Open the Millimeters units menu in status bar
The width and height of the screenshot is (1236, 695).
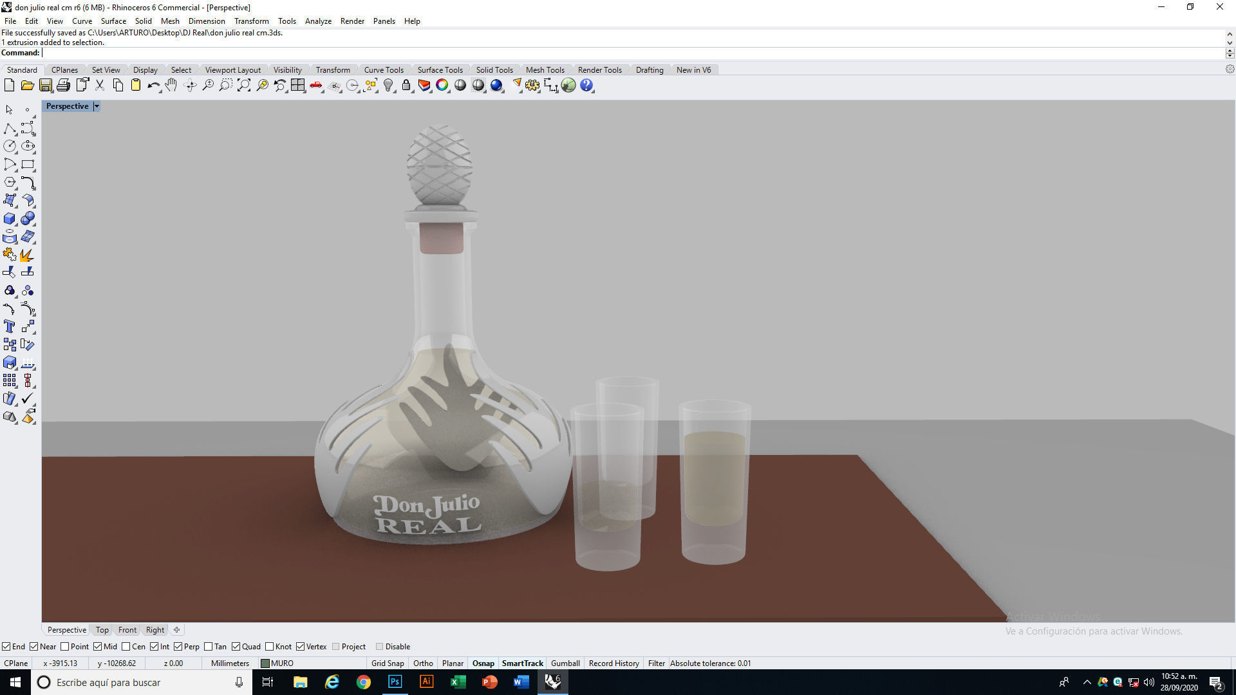coord(230,663)
